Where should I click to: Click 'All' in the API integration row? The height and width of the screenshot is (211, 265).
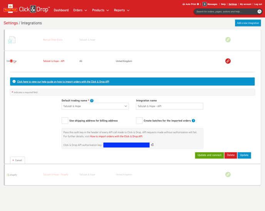(x=81, y=61)
